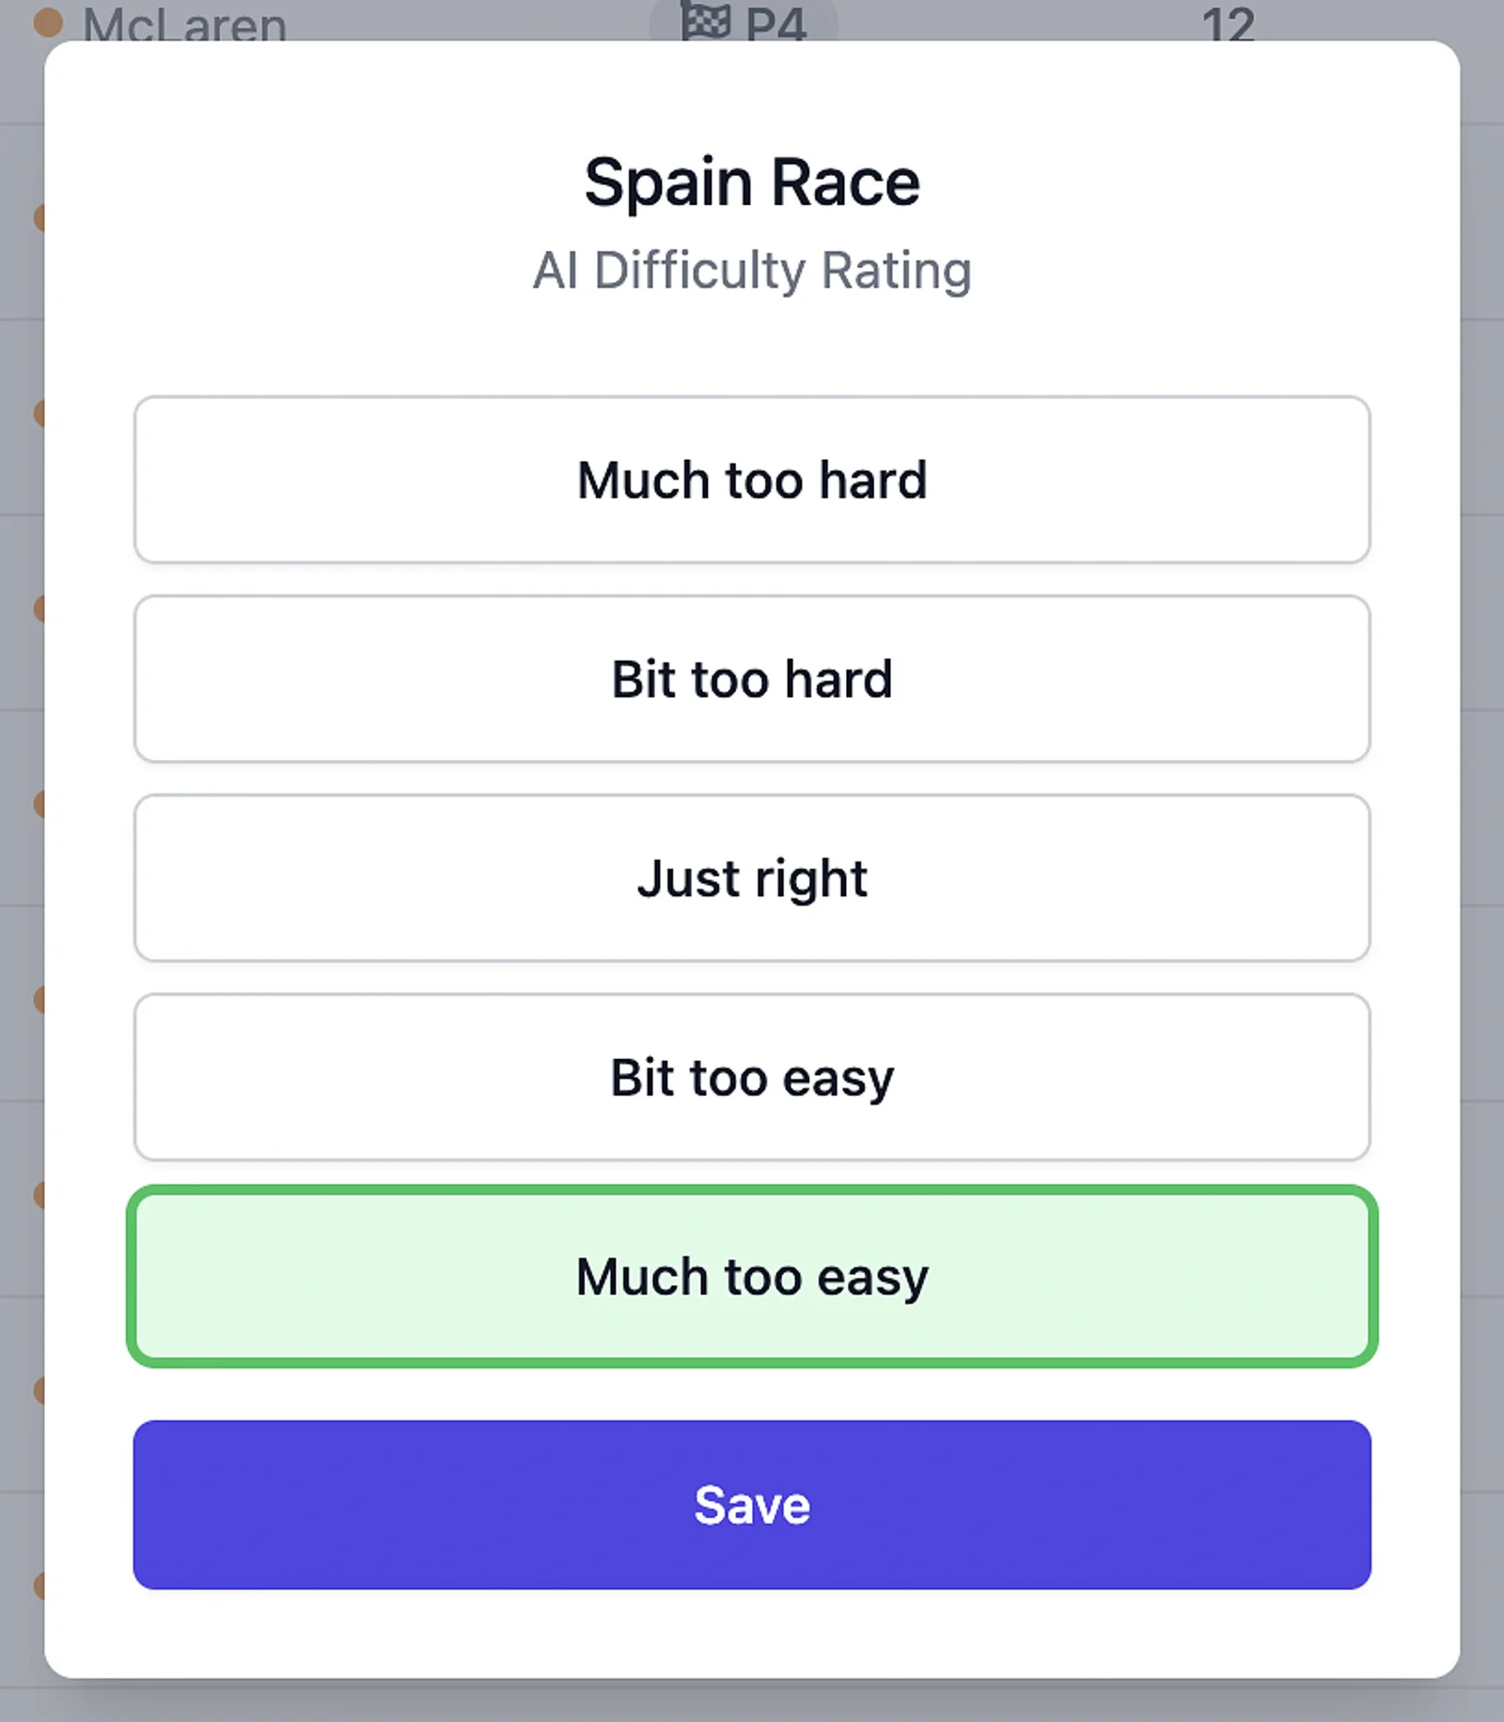Select the "Much too hard" rating
The image size is (1504, 1722).
(x=752, y=480)
